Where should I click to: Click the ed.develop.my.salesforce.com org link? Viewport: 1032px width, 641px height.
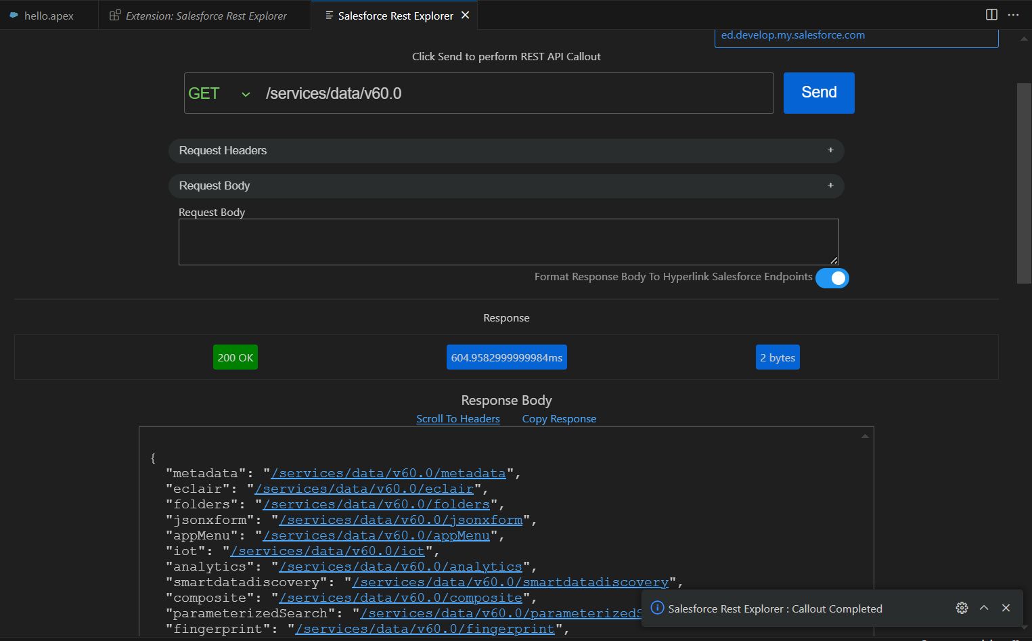pyautogui.click(x=792, y=35)
